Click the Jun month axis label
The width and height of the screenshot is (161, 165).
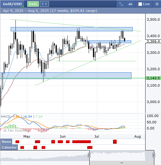pyautogui.click(x=63, y=136)
